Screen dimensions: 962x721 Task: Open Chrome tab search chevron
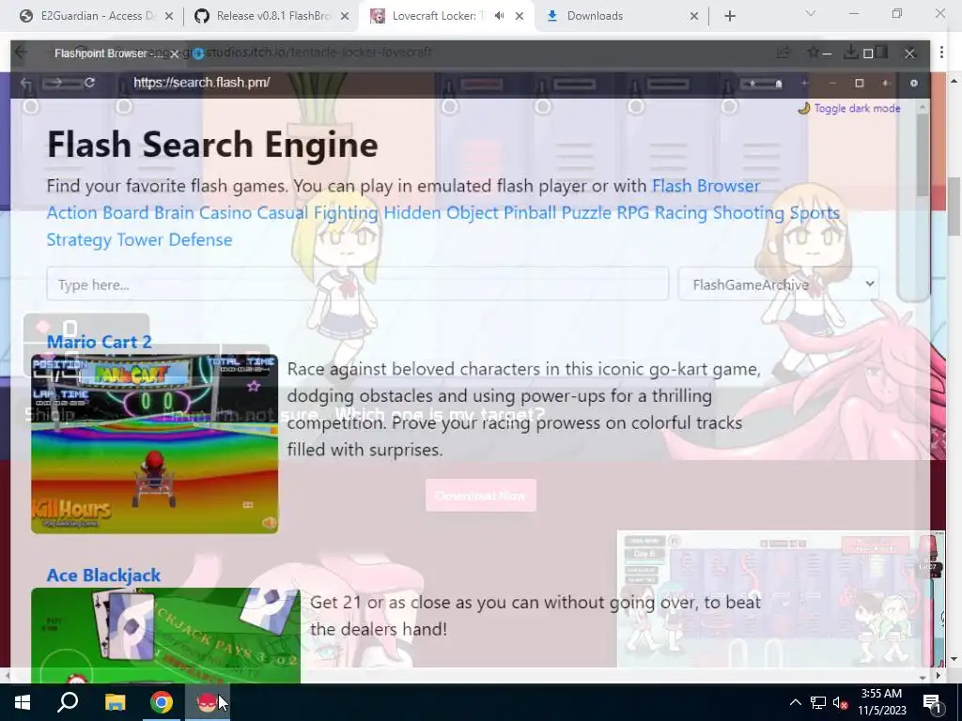[x=811, y=13]
